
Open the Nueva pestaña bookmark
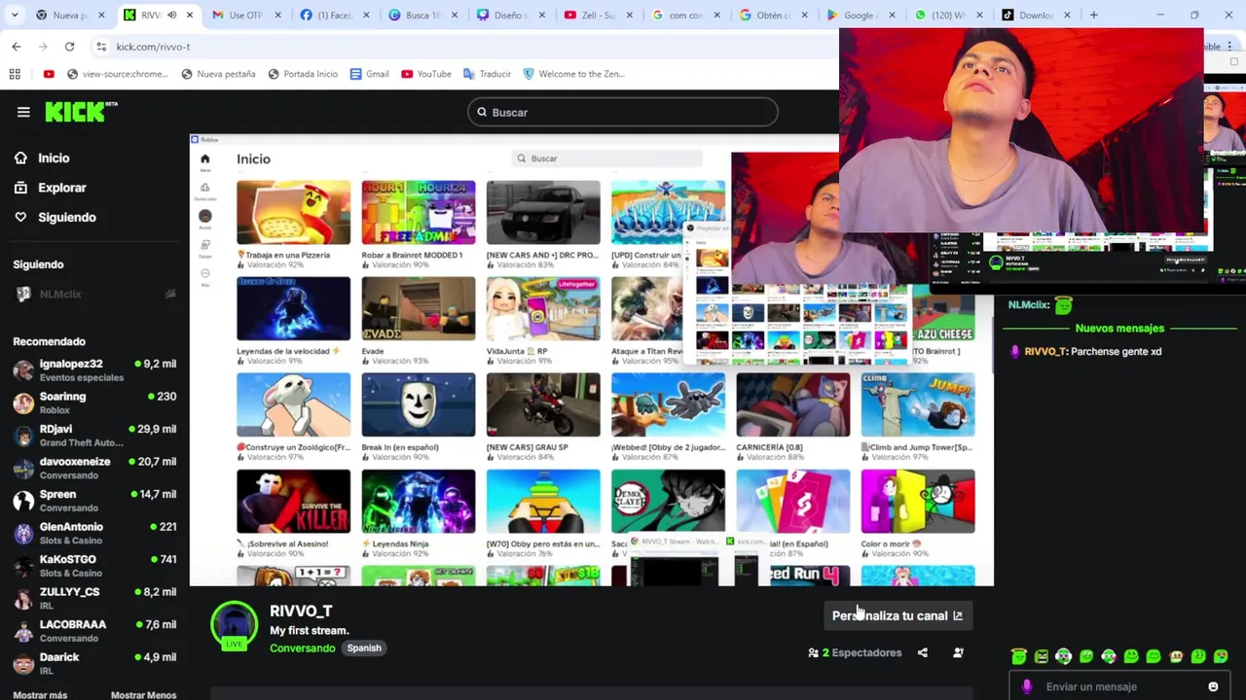(x=218, y=74)
